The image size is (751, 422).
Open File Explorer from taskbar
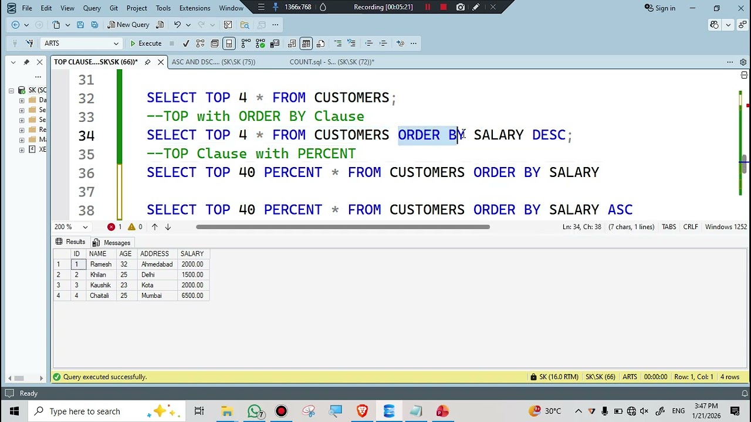tap(226, 411)
